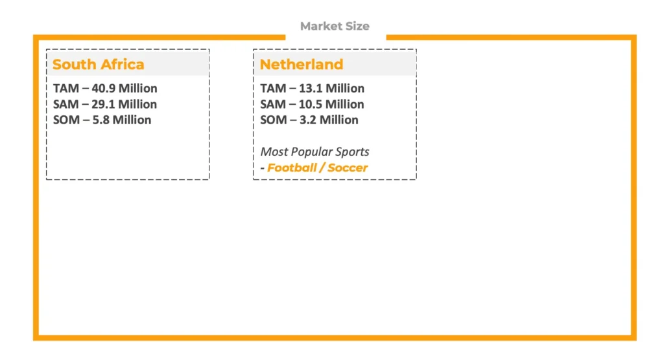Select the South Africa heading
The width and height of the screenshot is (664, 352).
pyautogui.click(x=99, y=65)
